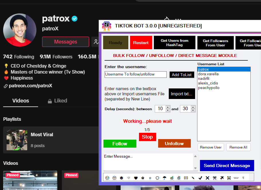Decrease the minimum delay value of 10
The width and height of the screenshot is (261, 190).
tap(168, 110)
